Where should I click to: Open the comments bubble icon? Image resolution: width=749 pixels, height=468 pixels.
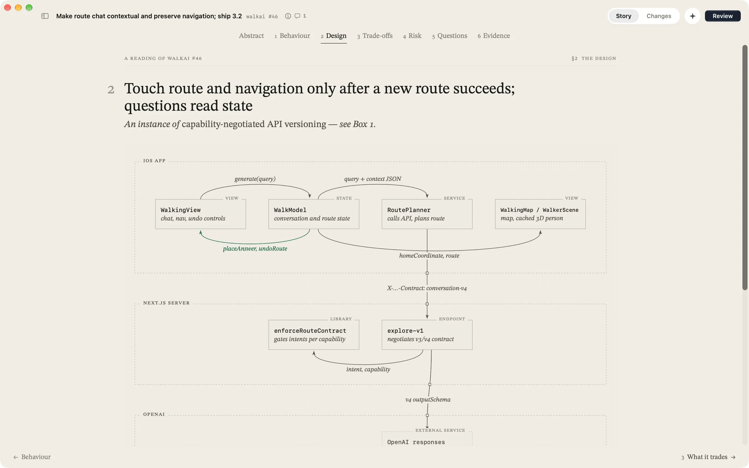click(x=297, y=16)
